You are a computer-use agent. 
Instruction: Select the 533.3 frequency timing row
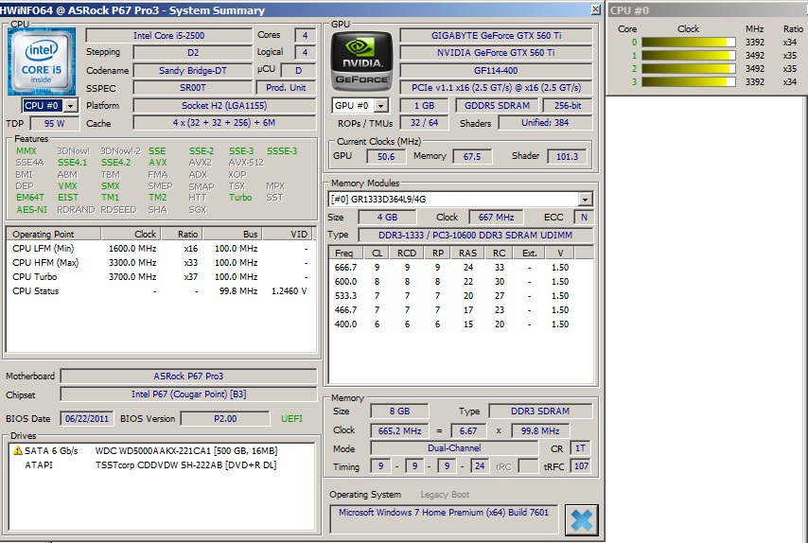(461, 296)
